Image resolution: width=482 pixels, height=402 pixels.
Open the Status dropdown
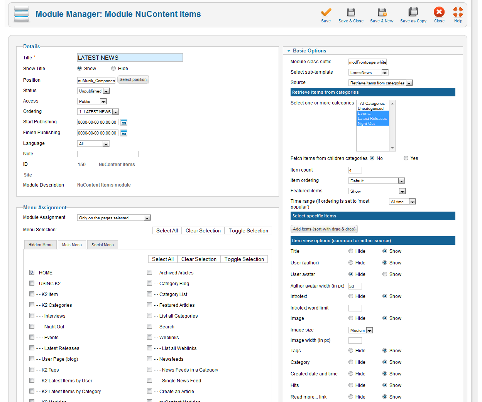[x=93, y=91]
